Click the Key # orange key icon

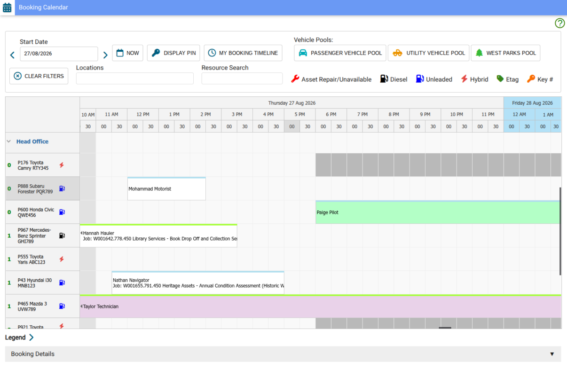[531, 79]
